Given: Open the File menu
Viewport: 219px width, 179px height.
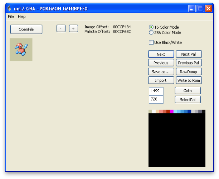Looking at the screenshot, I should coord(11,17).
